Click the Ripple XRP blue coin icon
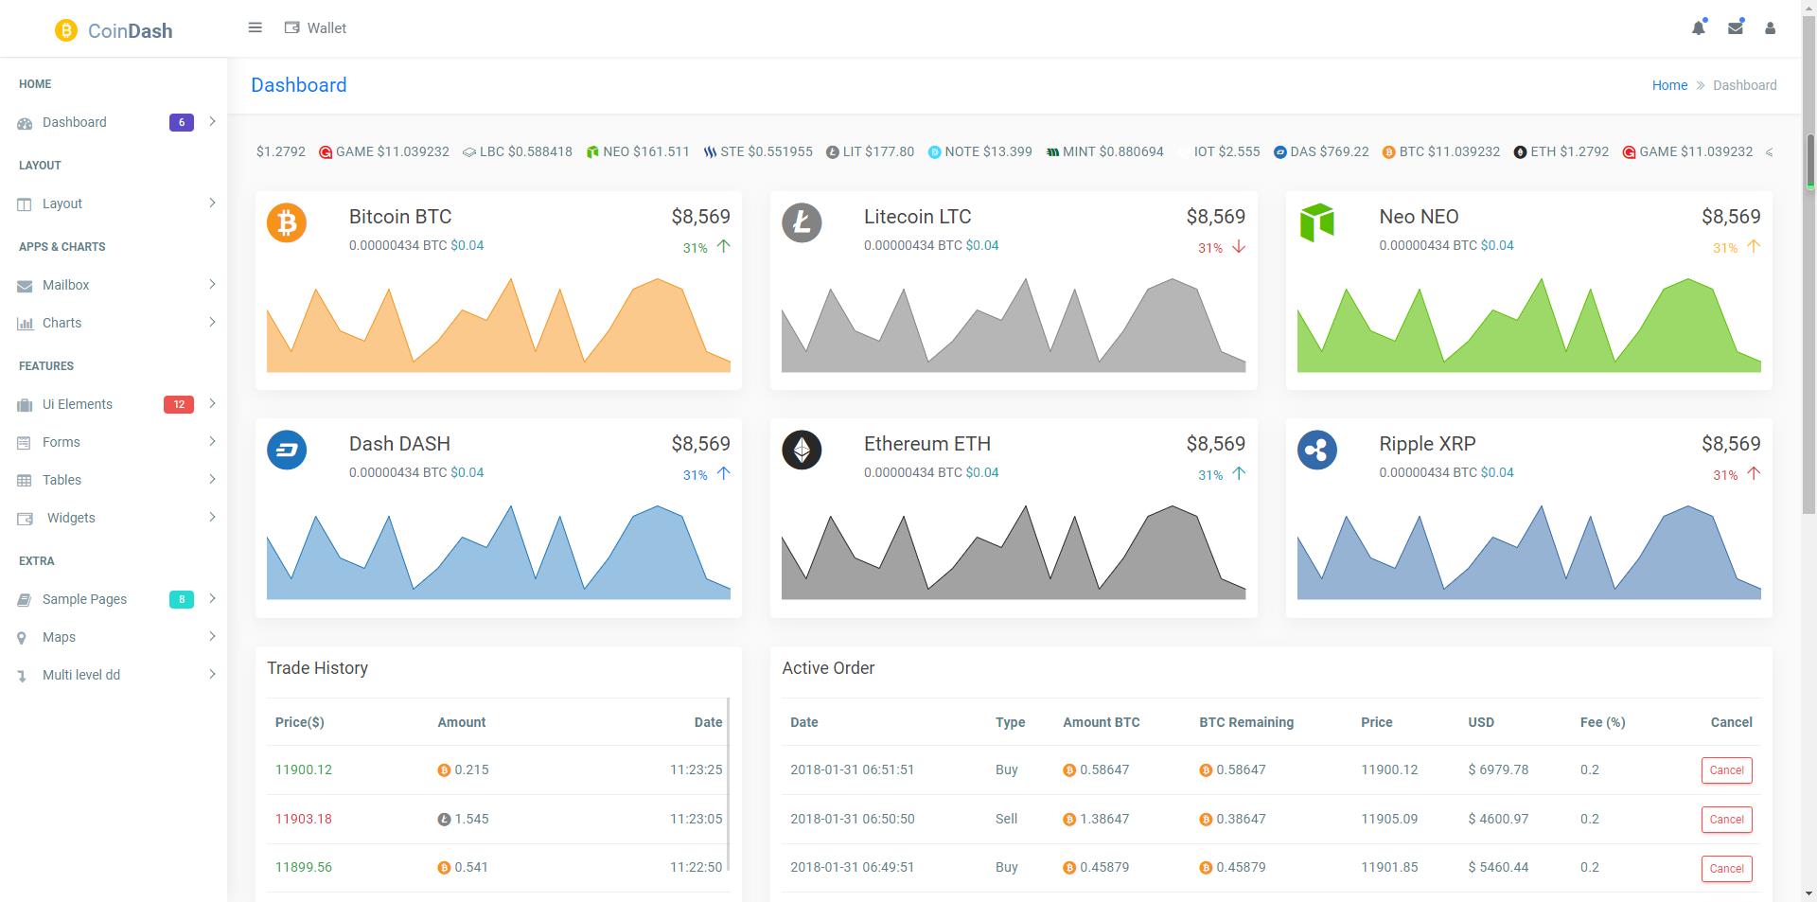The width and height of the screenshot is (1817, 902). click(1316, 450)
